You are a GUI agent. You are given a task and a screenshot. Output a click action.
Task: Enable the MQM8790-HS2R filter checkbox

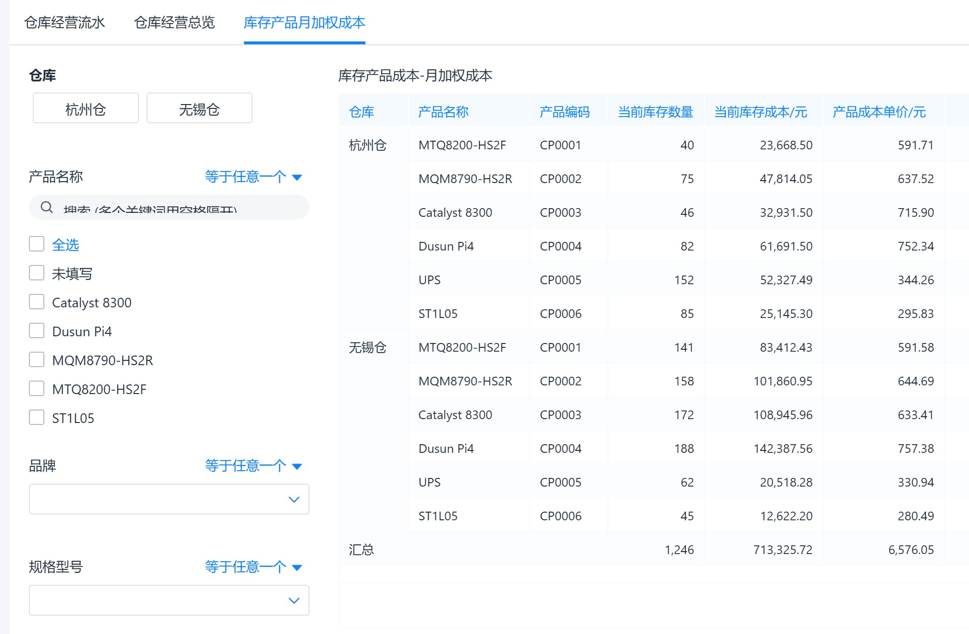(x=37, y=360)
